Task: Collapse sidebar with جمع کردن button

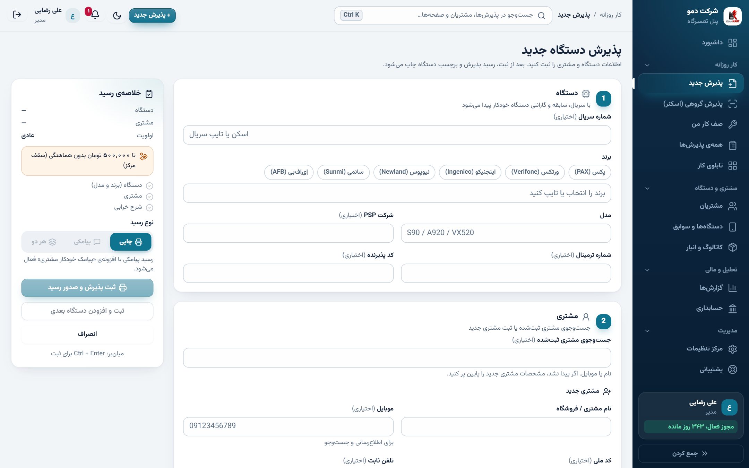Action: coord(690,453)
